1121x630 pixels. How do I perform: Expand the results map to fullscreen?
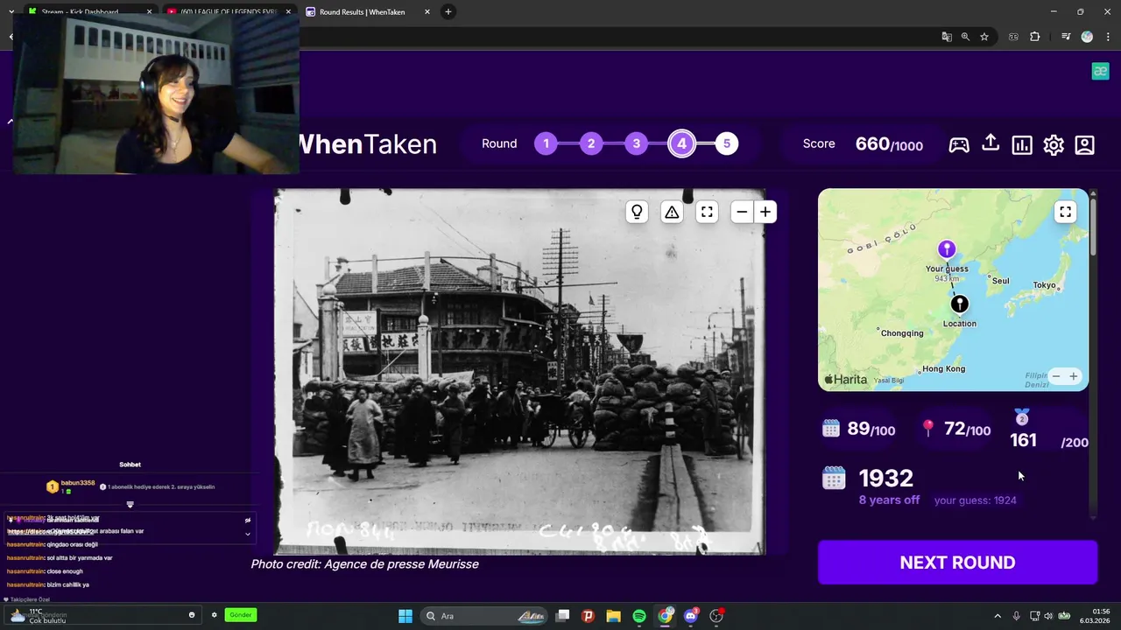pyautogui.click(x=1065, y=212)
